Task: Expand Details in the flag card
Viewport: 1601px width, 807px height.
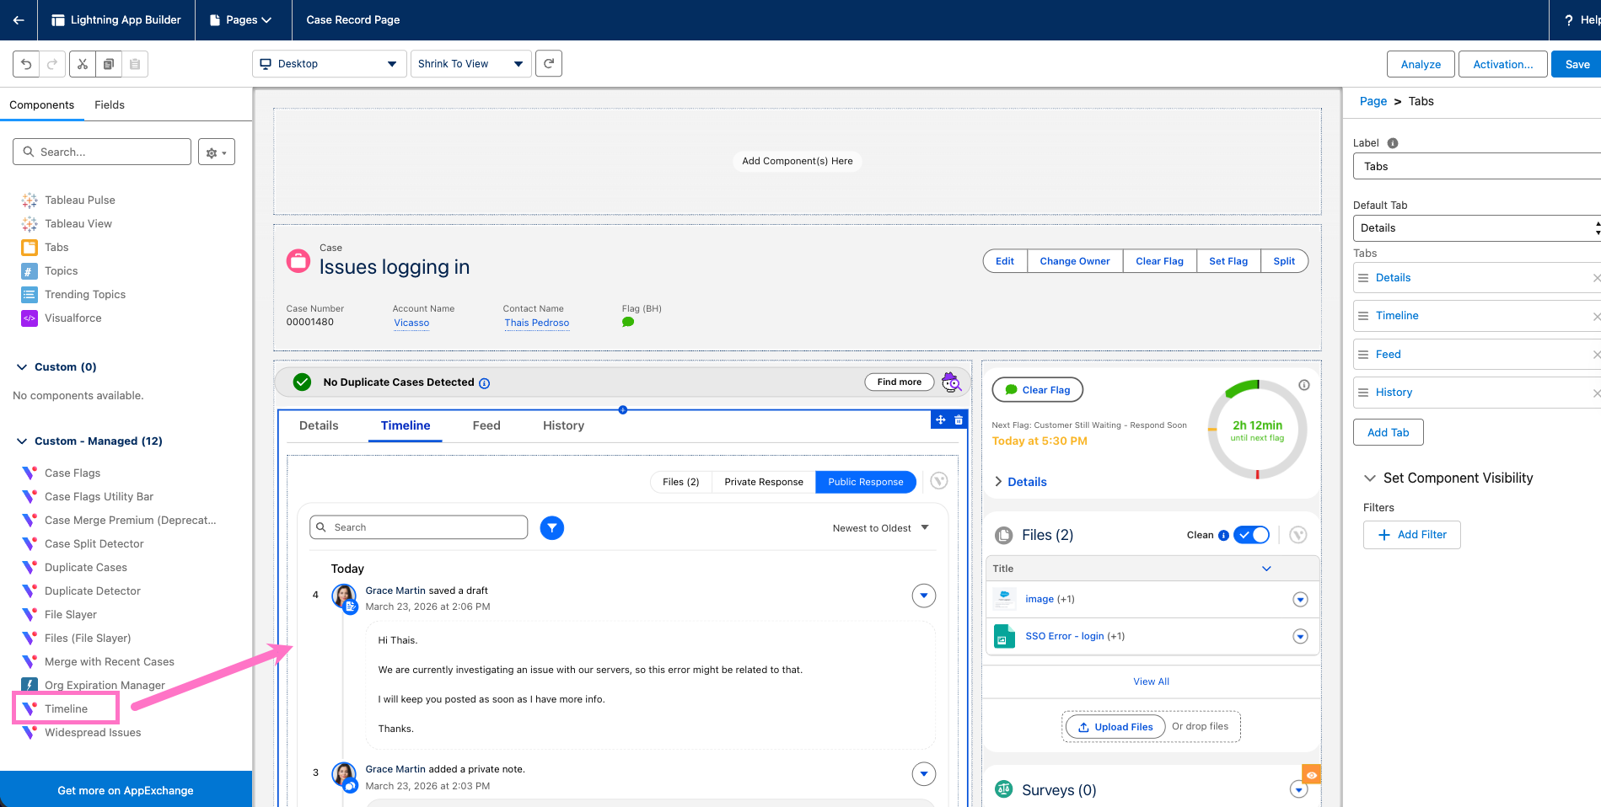Action: [1020, 482]
